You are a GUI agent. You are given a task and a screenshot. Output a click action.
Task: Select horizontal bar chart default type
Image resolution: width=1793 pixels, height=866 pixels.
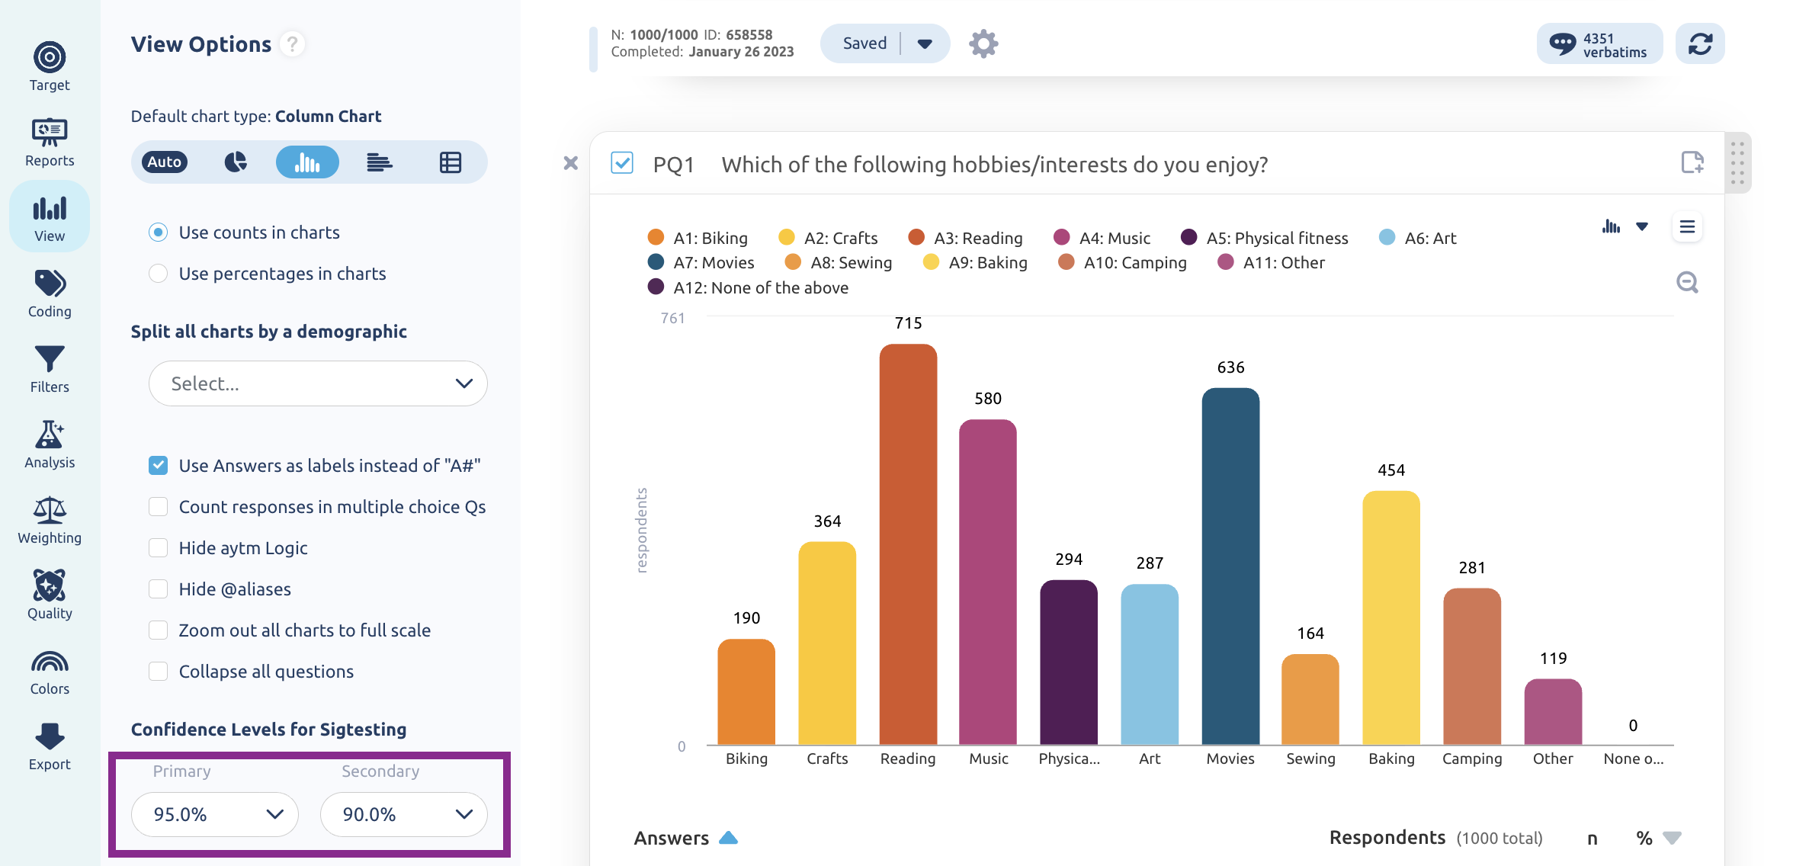coord(379,162)
